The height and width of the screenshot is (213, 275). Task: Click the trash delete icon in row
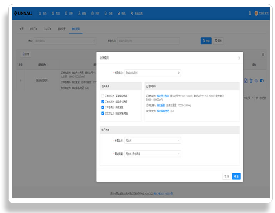[251, 81]
